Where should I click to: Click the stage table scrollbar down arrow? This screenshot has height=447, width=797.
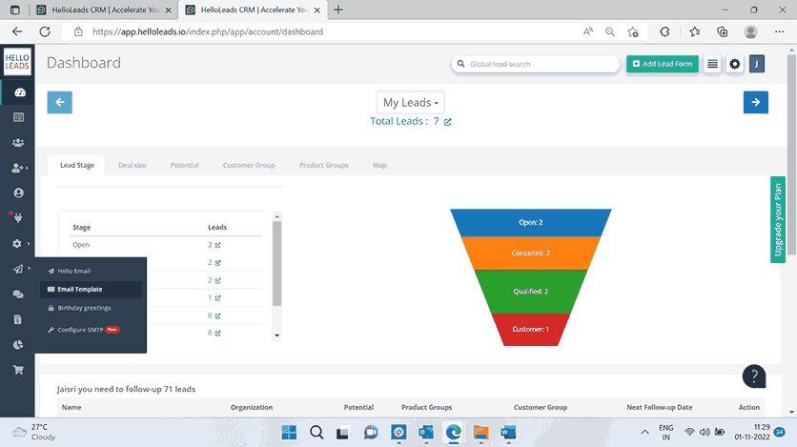277,335
